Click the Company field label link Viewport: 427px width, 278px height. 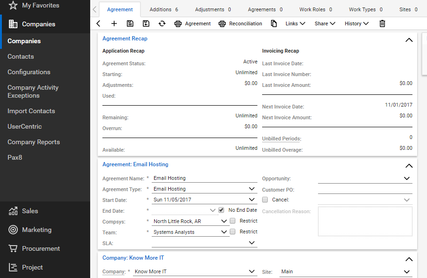point(114,271)
